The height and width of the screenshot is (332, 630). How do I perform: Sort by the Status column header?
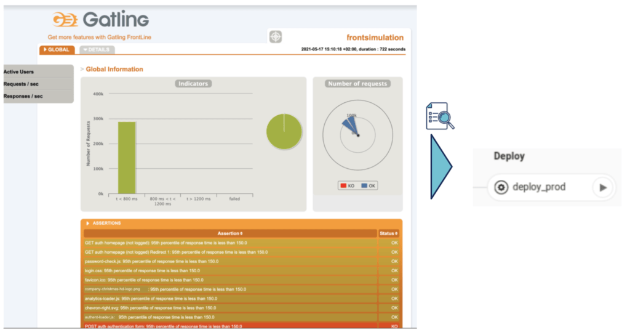389,233
